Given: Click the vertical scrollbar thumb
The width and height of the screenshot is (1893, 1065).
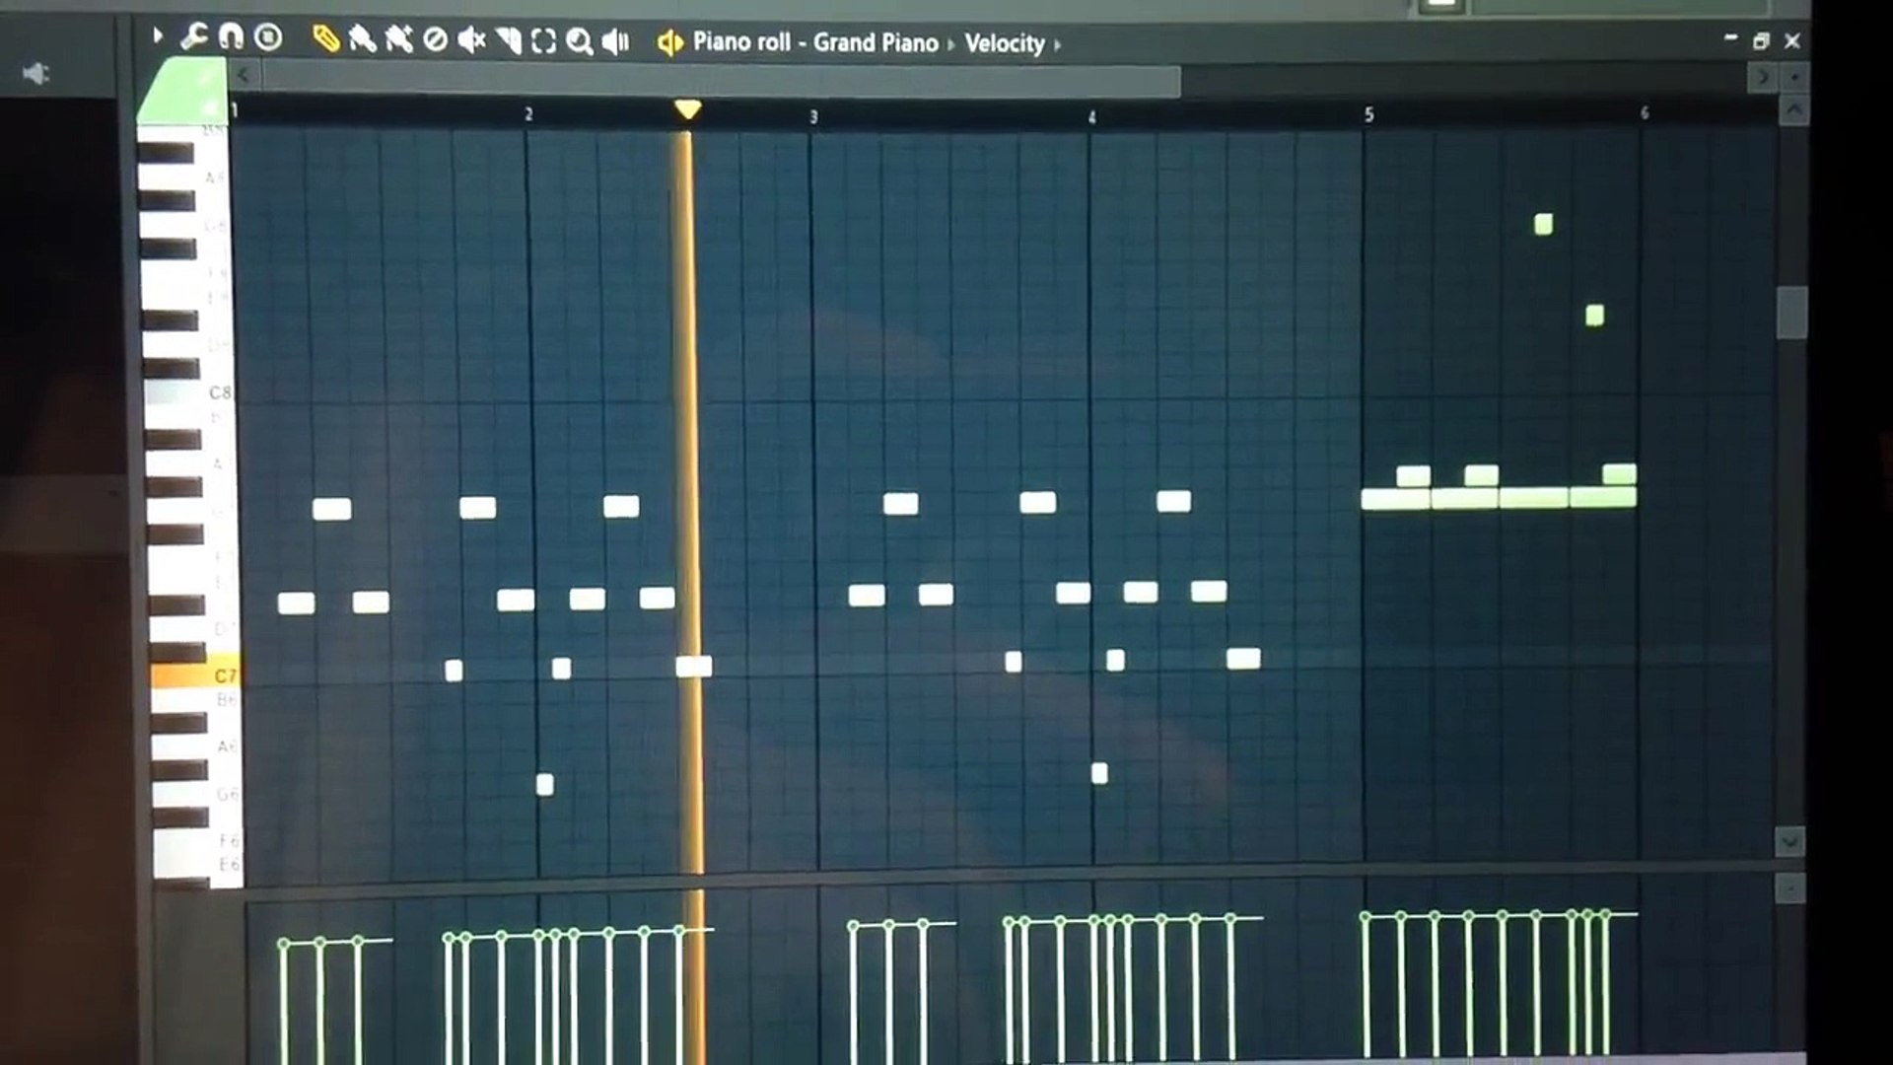Looking at the screenshot, I should pyautogui.click(x=1791, y=313).
